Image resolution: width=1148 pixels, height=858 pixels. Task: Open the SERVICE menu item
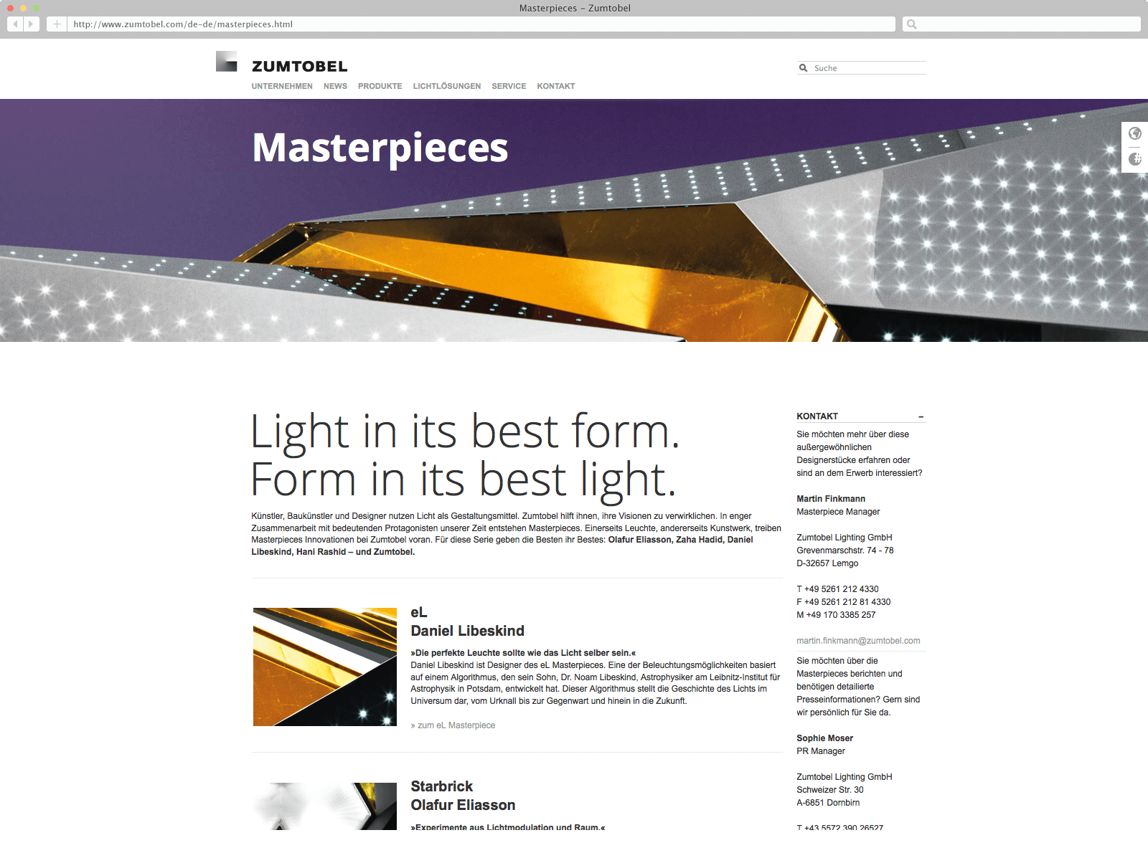point(509,86)
